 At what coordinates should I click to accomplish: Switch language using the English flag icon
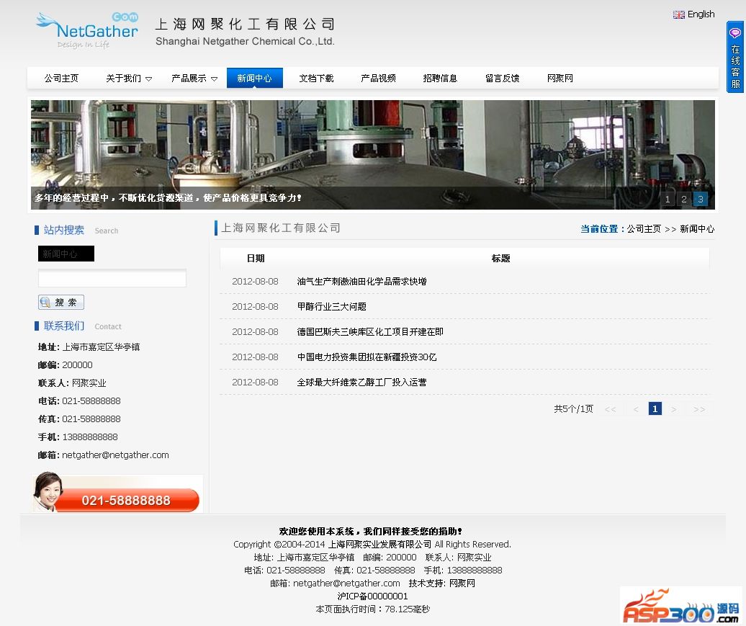point(679,14)
